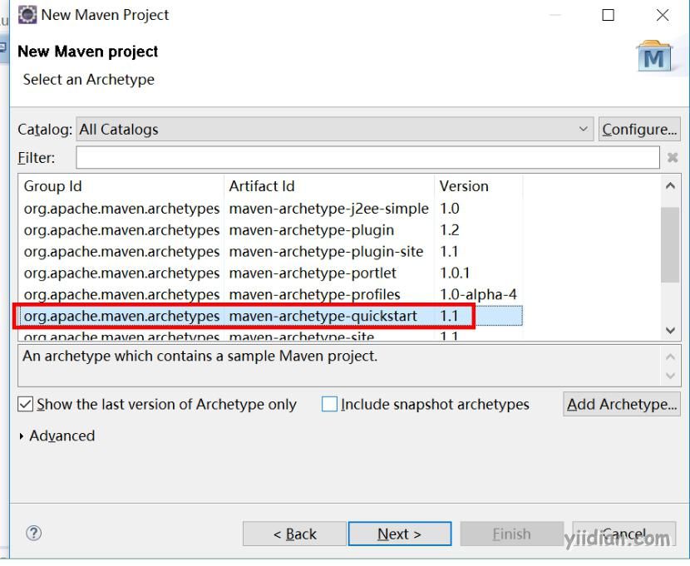Sort by Version column header

[479, 186]
